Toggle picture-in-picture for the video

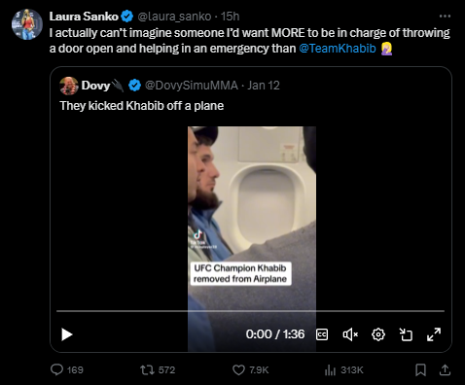tap(406, 334)
